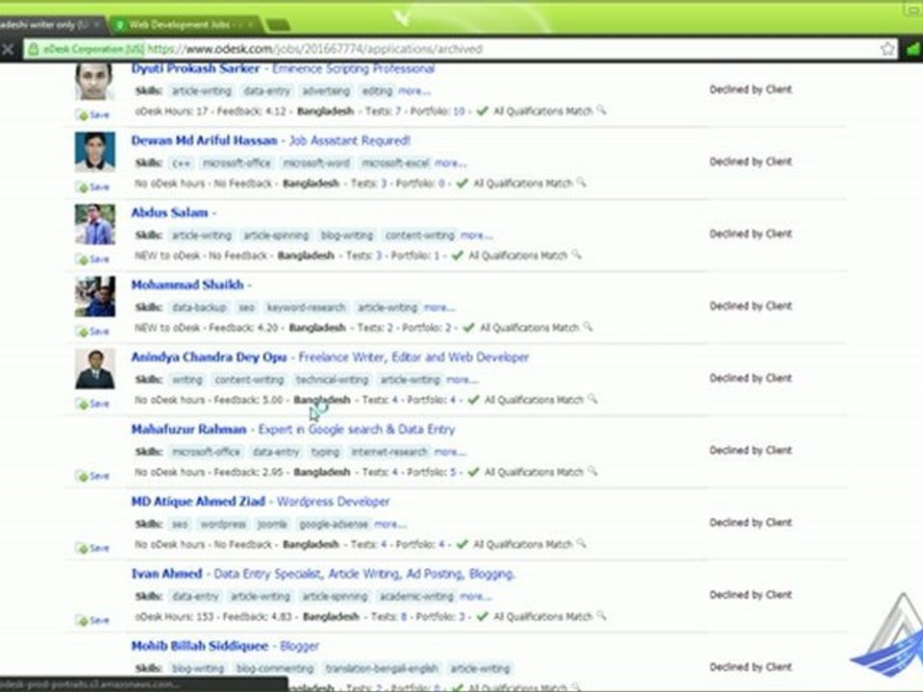Click qualifications magnifier in Mahafuzur Rahman row
This screenshot has height=692, width=923.
click(x=592, y=471)
